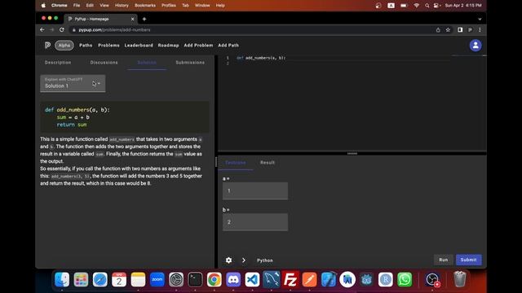Switch to the Result tab
This screenshot has width=522, height=293.
[268, 163]
